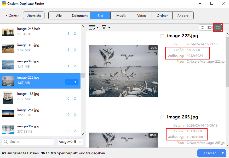This screenshot has width=229, height=158.
Task: Click the 100% seagull preview image
Action: 123,71
